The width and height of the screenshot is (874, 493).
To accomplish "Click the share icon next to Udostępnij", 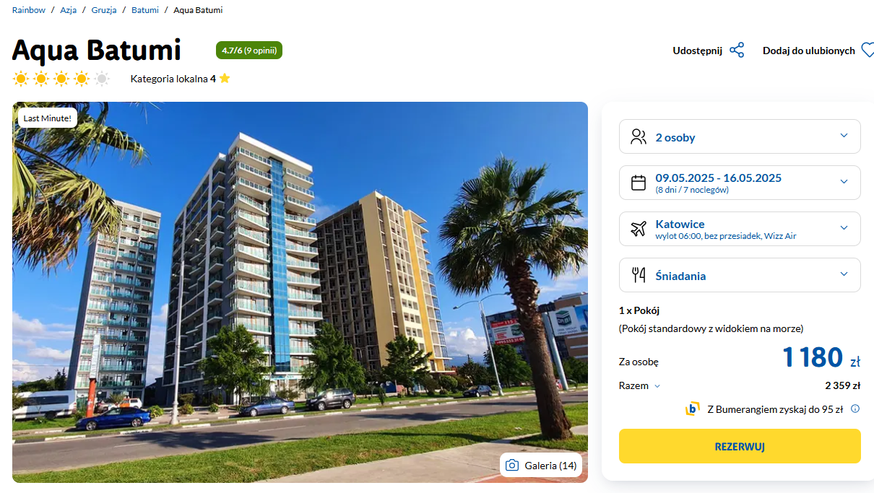I will coord(737,51).
